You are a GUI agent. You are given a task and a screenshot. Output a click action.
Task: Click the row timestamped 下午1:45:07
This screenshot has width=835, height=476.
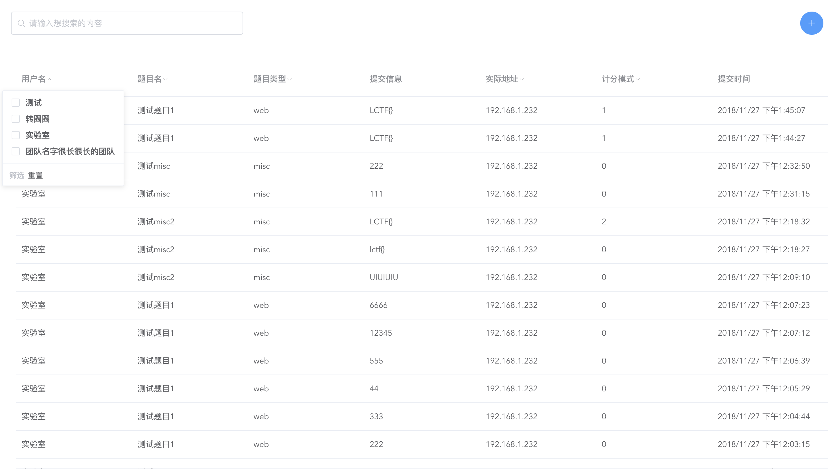pyautogui.click(x=761, y=110)
